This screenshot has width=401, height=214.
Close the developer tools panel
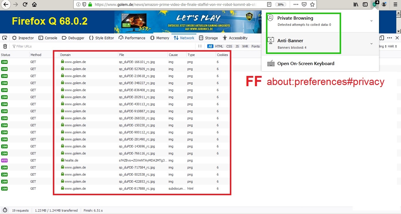tap(397, 38)
